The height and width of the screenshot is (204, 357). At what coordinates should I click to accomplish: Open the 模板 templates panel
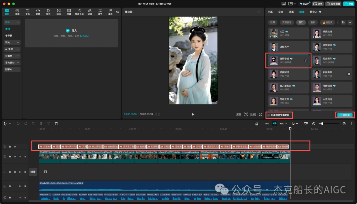[110, 12]
